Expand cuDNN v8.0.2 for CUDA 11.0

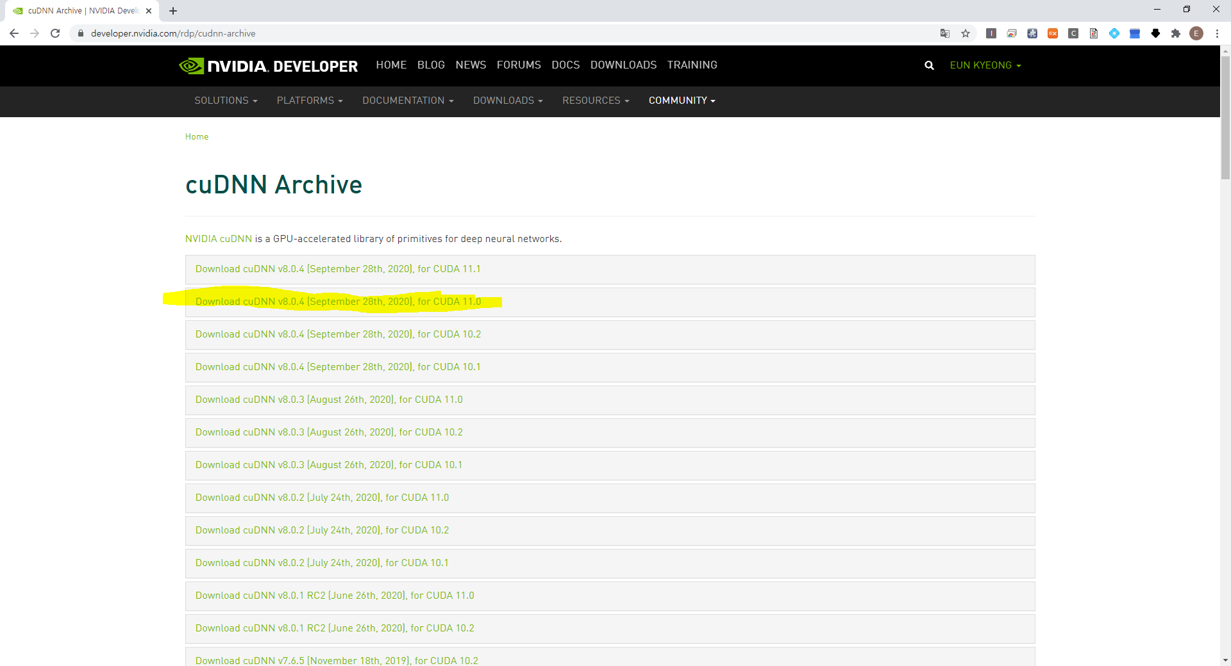pyautogui.click(x=610, y=498)
